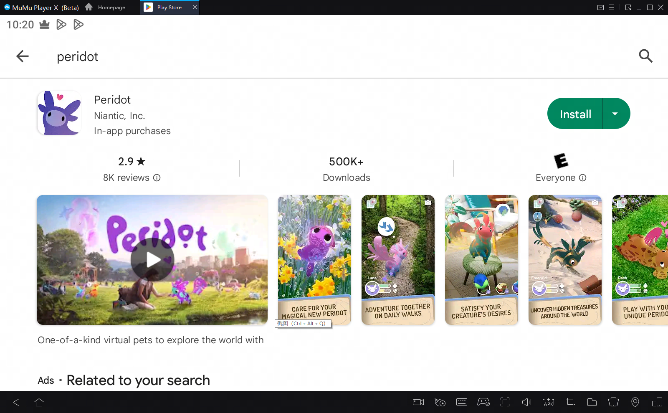Switch to the Homepage tab
The height and width of the screenshot is (413, 668).
coord(106,8)
